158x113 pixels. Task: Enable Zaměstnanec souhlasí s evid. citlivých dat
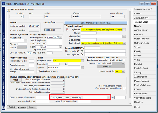[x=124, y=60]
